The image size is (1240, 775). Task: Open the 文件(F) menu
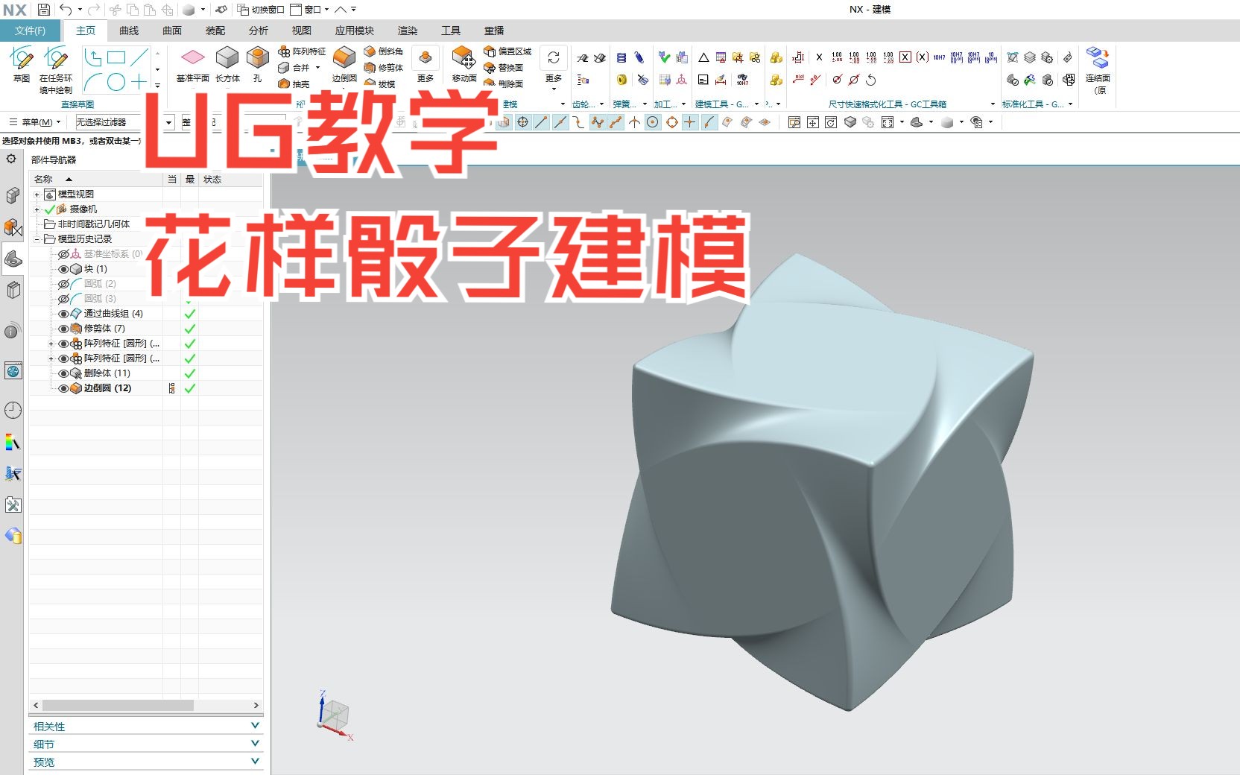(30, 31)
